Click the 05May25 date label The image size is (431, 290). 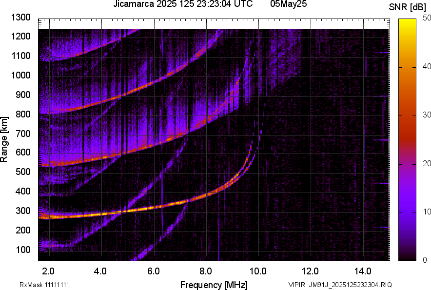(288, 4)
